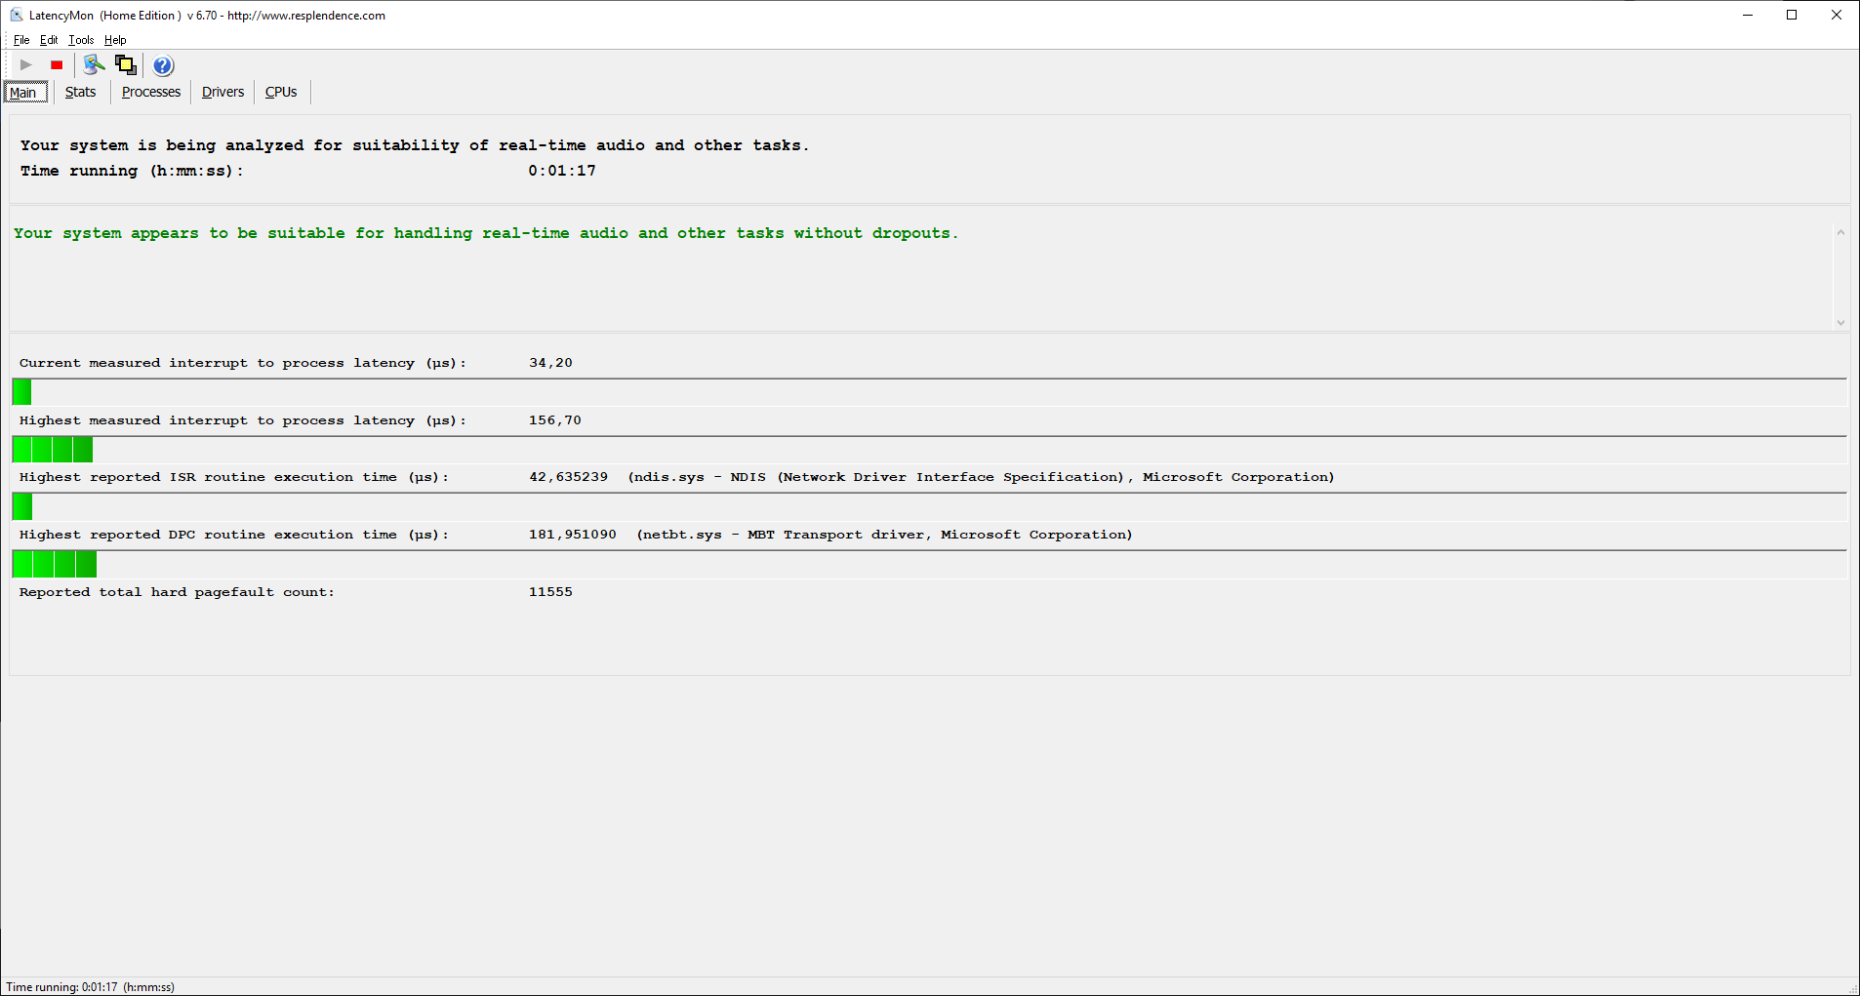Close the LatencyMon window
This screenshot has width=1860, height=996.
(x=1837, y=15)
